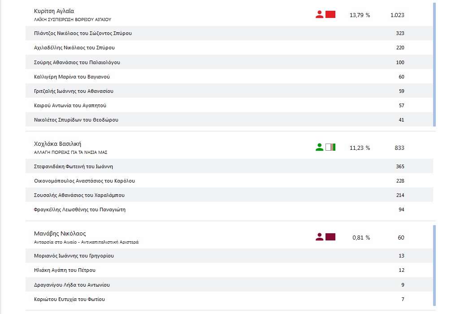This screenshot has height=314, width=460.
Task: Click the red party color swatch
Action: pyautogui.click(x=330, y=14)
